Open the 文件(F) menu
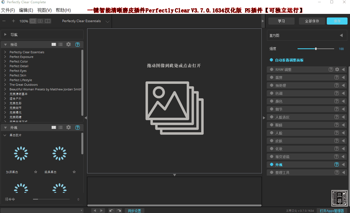This screenshot has height=213, width=350. click(8, 10)
